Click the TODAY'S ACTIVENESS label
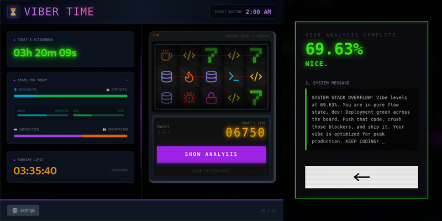 (x=35, y=40)
